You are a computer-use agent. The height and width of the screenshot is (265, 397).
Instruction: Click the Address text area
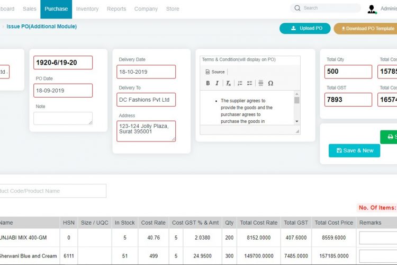(x=146, y=131)
